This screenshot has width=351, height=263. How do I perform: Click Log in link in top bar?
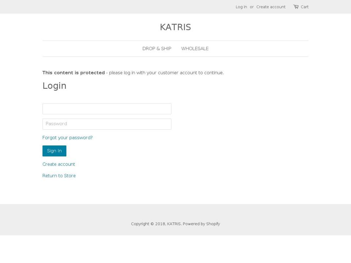click(241, 7)
